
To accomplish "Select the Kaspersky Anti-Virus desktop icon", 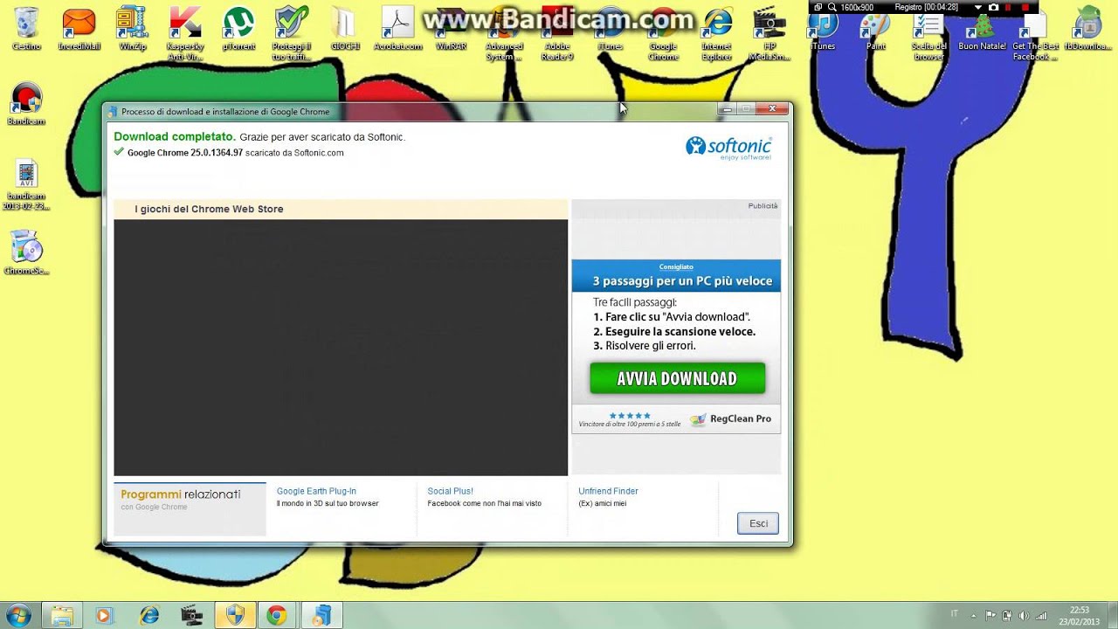I will (185, 33).
